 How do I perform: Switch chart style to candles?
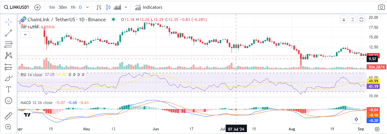coord(108,7)
